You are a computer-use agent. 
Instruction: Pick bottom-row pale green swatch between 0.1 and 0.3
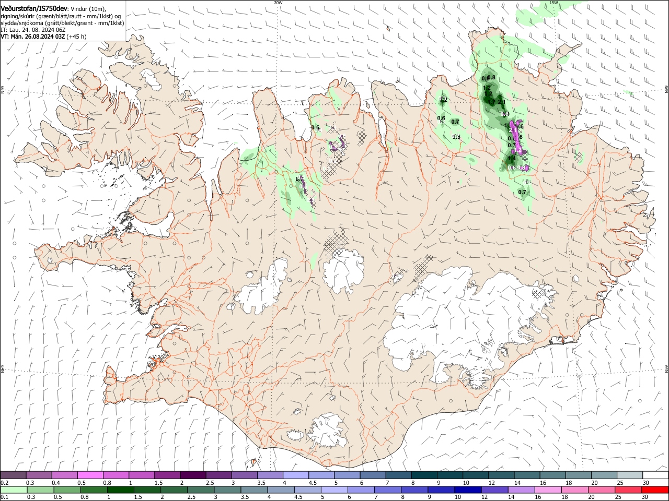14,490
